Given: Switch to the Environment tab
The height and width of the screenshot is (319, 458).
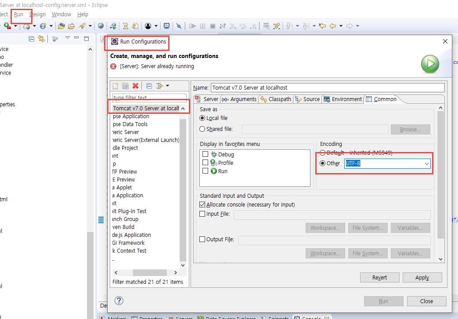Looking at the screenshot, I should [343, 99].
